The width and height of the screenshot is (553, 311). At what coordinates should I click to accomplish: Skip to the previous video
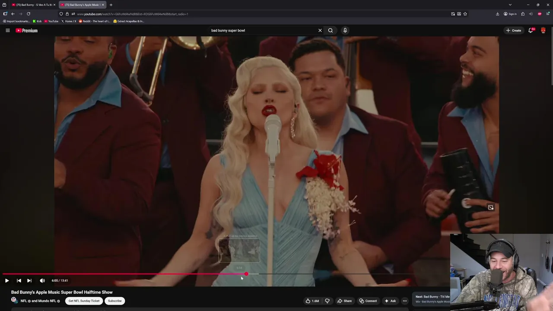19,281
